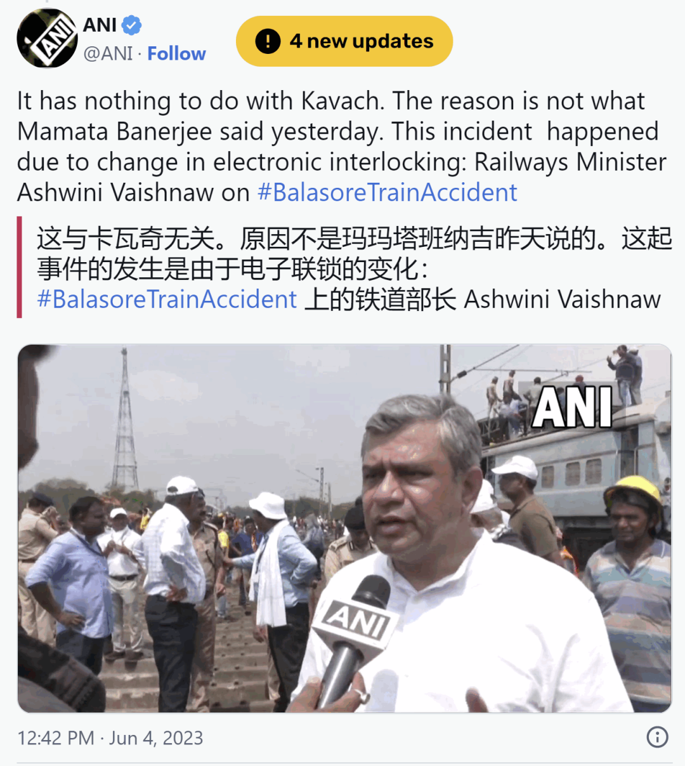The height and width of the screenshot is (766, 685).
Task: Open #BalasoreTrainAccident hashtag in Chinese translation
Action: [167, 299]
